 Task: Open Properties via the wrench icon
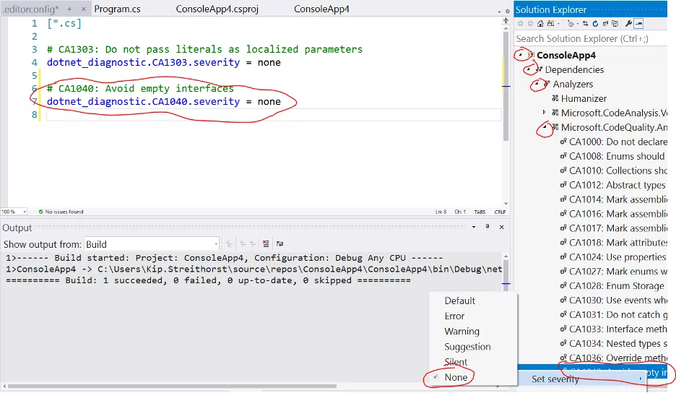(628, 24)
